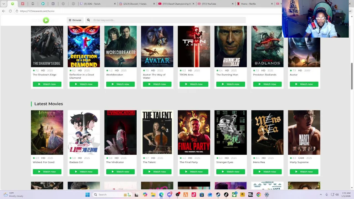Click the site info icon beside the URL
The width and height of the screenshot is (354, 199).
coord(17,11)
